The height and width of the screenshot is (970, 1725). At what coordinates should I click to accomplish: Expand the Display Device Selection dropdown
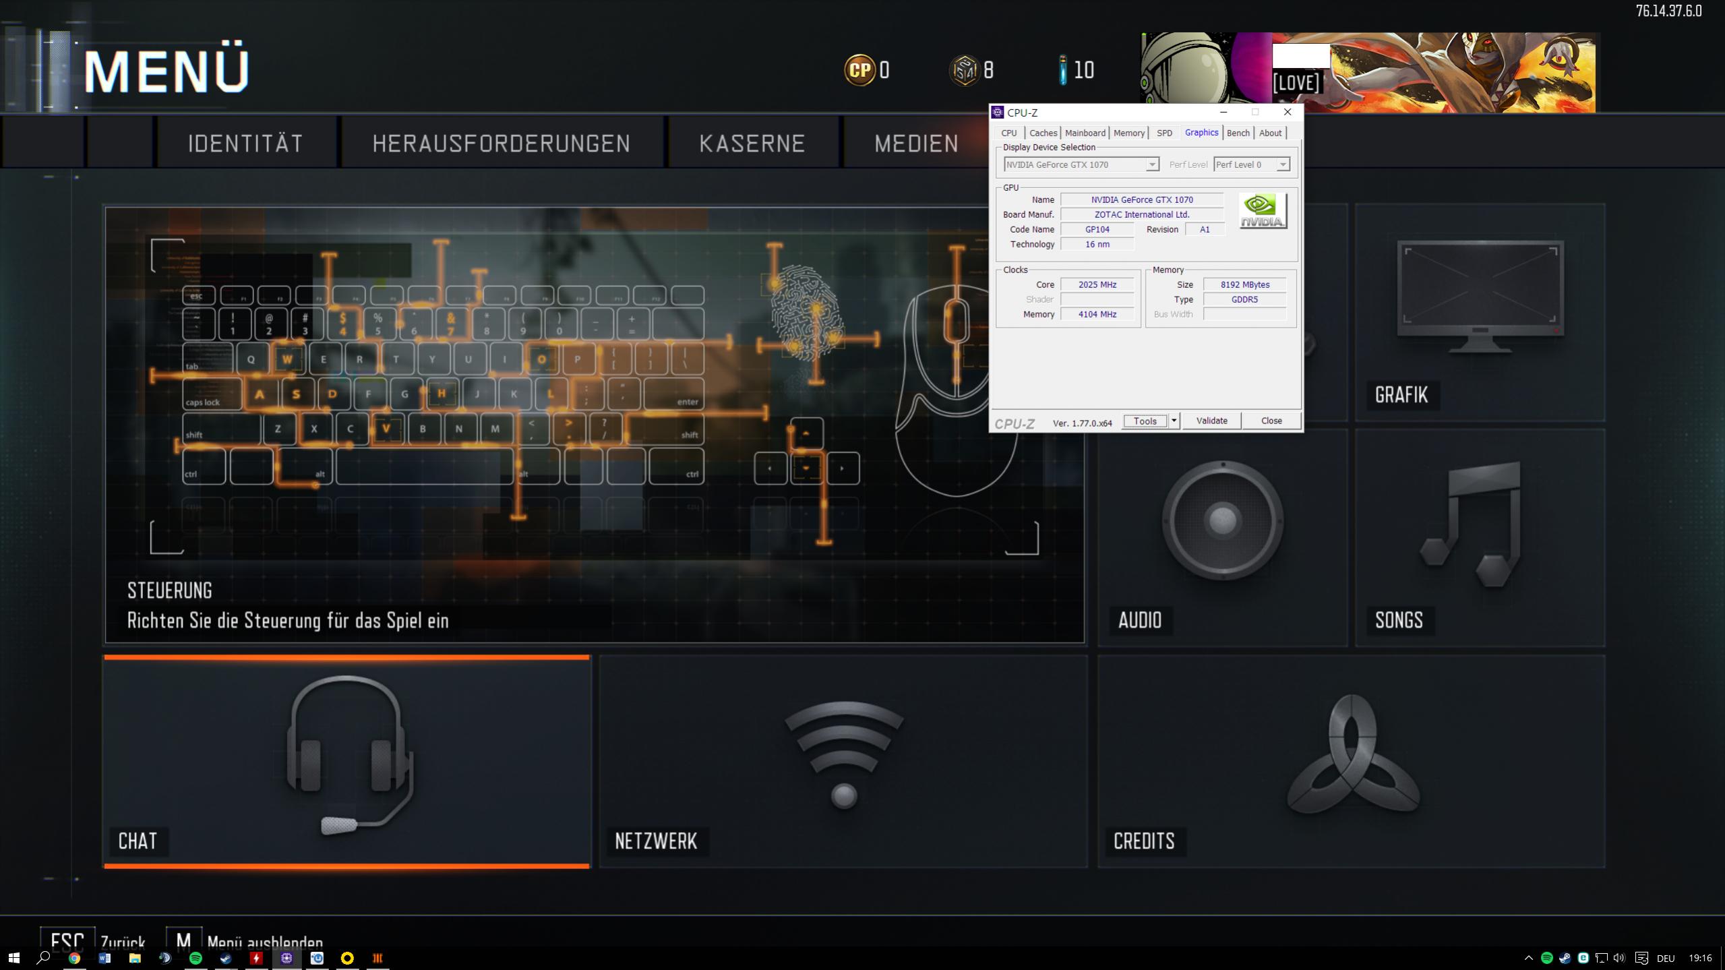[1152, 164]
